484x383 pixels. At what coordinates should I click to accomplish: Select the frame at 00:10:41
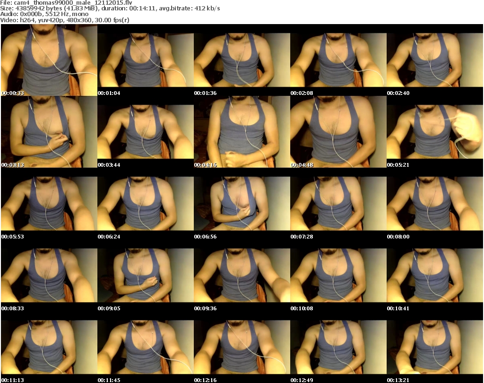[435, 276]
